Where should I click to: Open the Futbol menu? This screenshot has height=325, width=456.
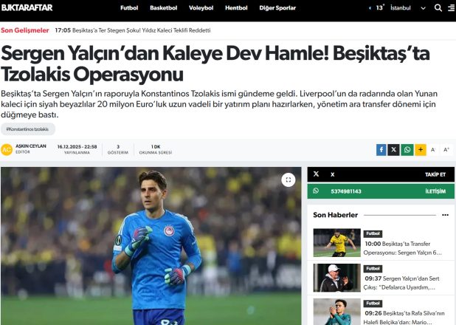[x=129, y=8]
